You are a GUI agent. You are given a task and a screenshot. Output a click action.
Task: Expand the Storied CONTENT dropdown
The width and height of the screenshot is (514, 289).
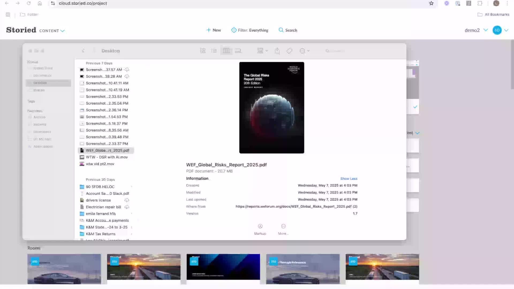point(62,31)
